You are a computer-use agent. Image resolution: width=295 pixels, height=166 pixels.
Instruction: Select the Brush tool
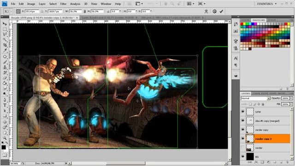(5, 62)
